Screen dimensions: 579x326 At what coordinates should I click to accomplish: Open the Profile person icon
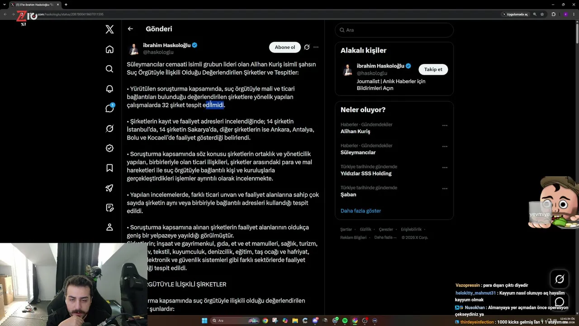(x=109, y=227)
